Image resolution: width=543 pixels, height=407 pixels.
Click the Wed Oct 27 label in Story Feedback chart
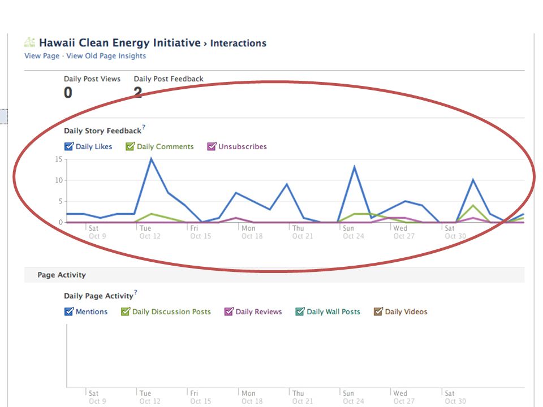[404, 232]
